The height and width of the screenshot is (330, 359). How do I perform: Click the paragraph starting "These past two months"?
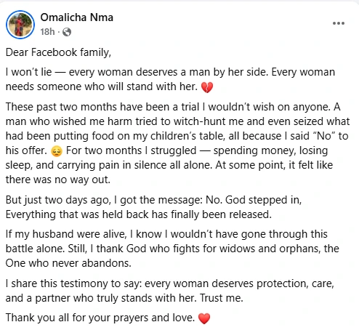tap(177, 143)
